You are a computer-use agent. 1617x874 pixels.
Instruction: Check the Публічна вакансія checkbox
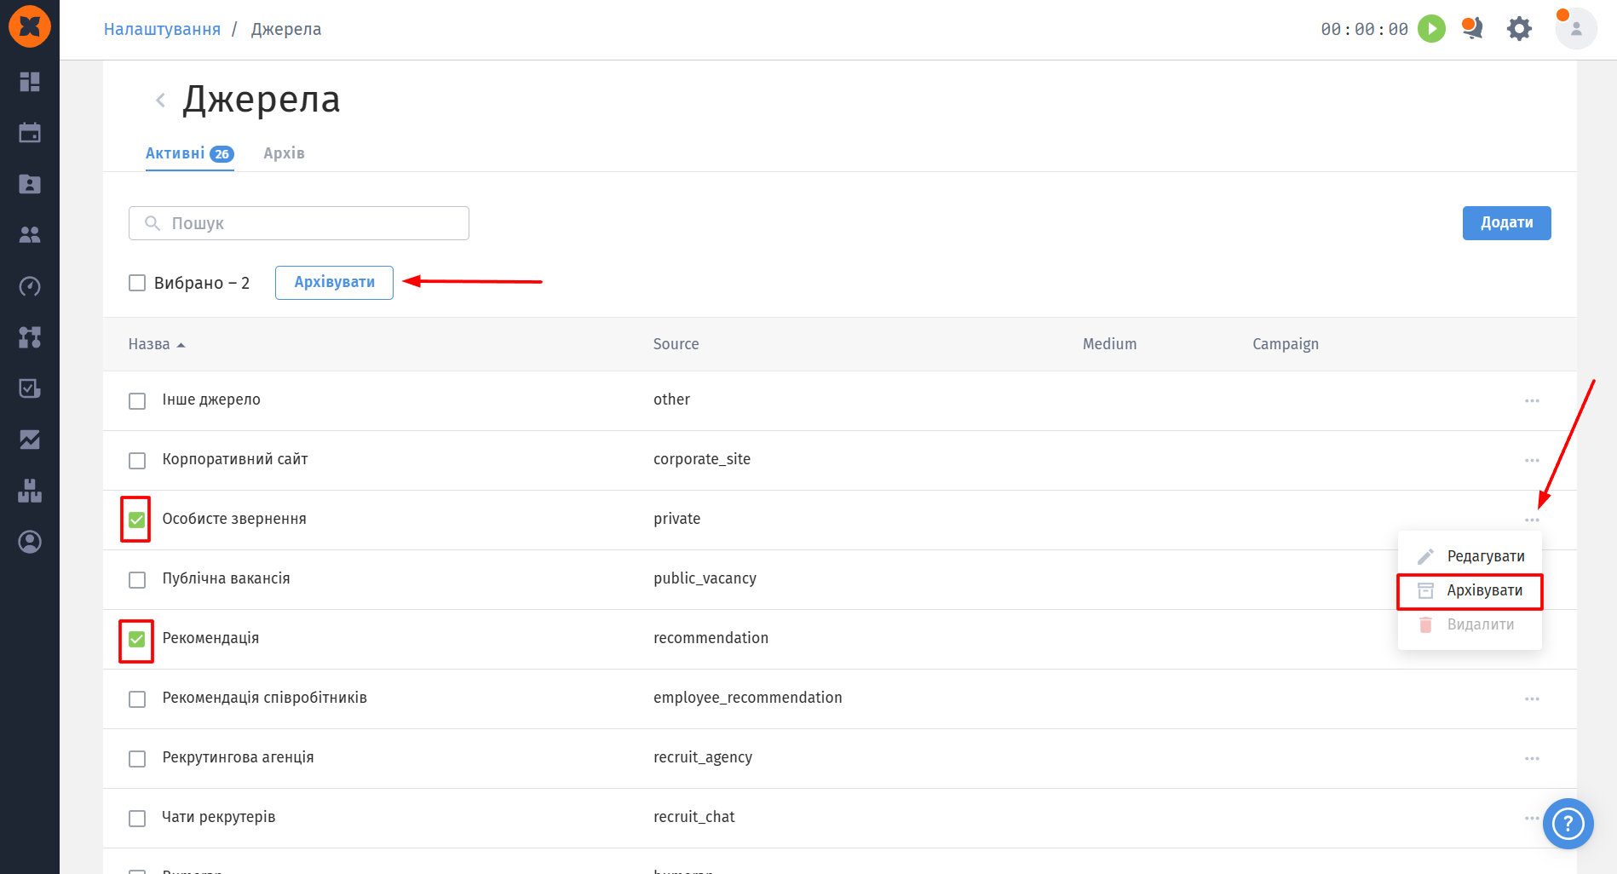pyautogui.click(x=137, y=580)
